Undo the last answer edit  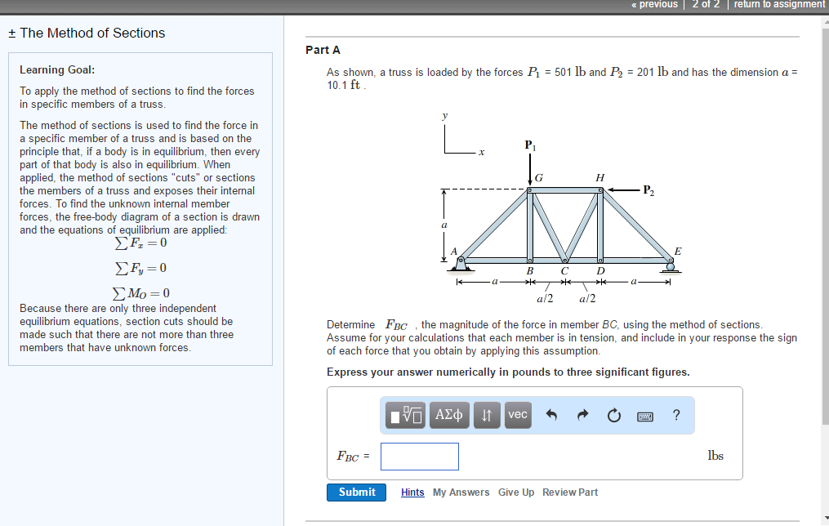pyautogui.click(x=549, y=415)
